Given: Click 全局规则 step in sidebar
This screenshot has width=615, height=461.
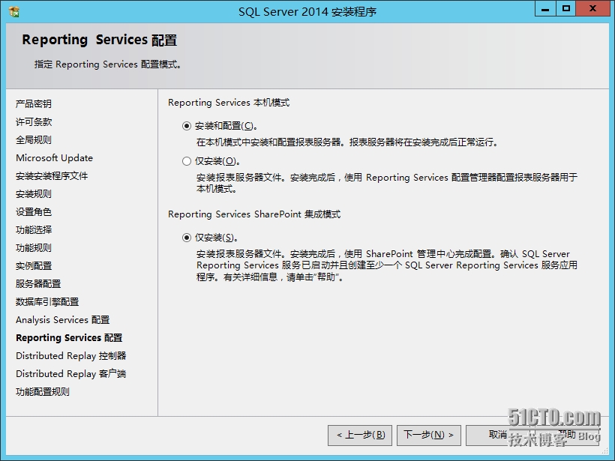Looking at the screenshot, I should tap(34, 140).
